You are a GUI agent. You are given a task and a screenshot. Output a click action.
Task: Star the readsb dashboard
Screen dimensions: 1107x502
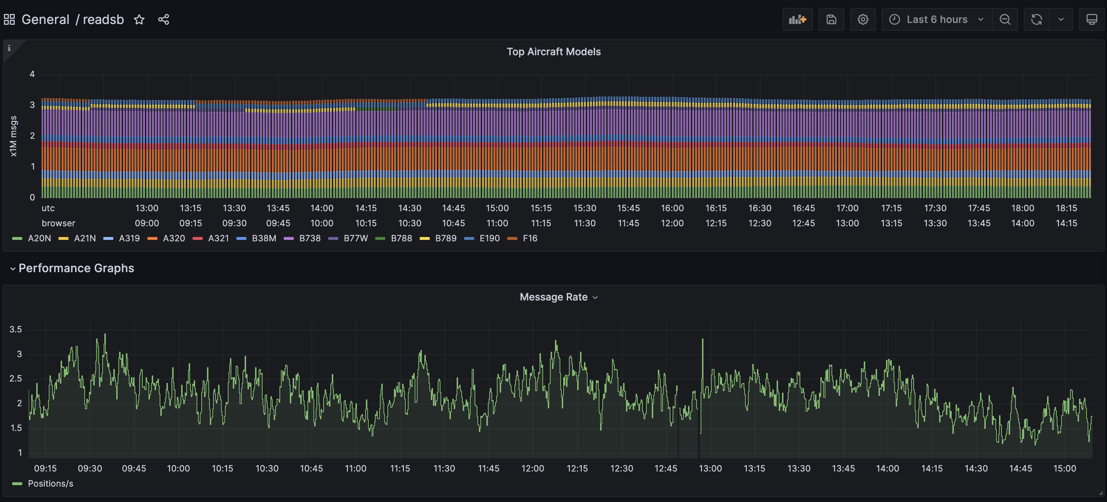click(x=139, y=19)
